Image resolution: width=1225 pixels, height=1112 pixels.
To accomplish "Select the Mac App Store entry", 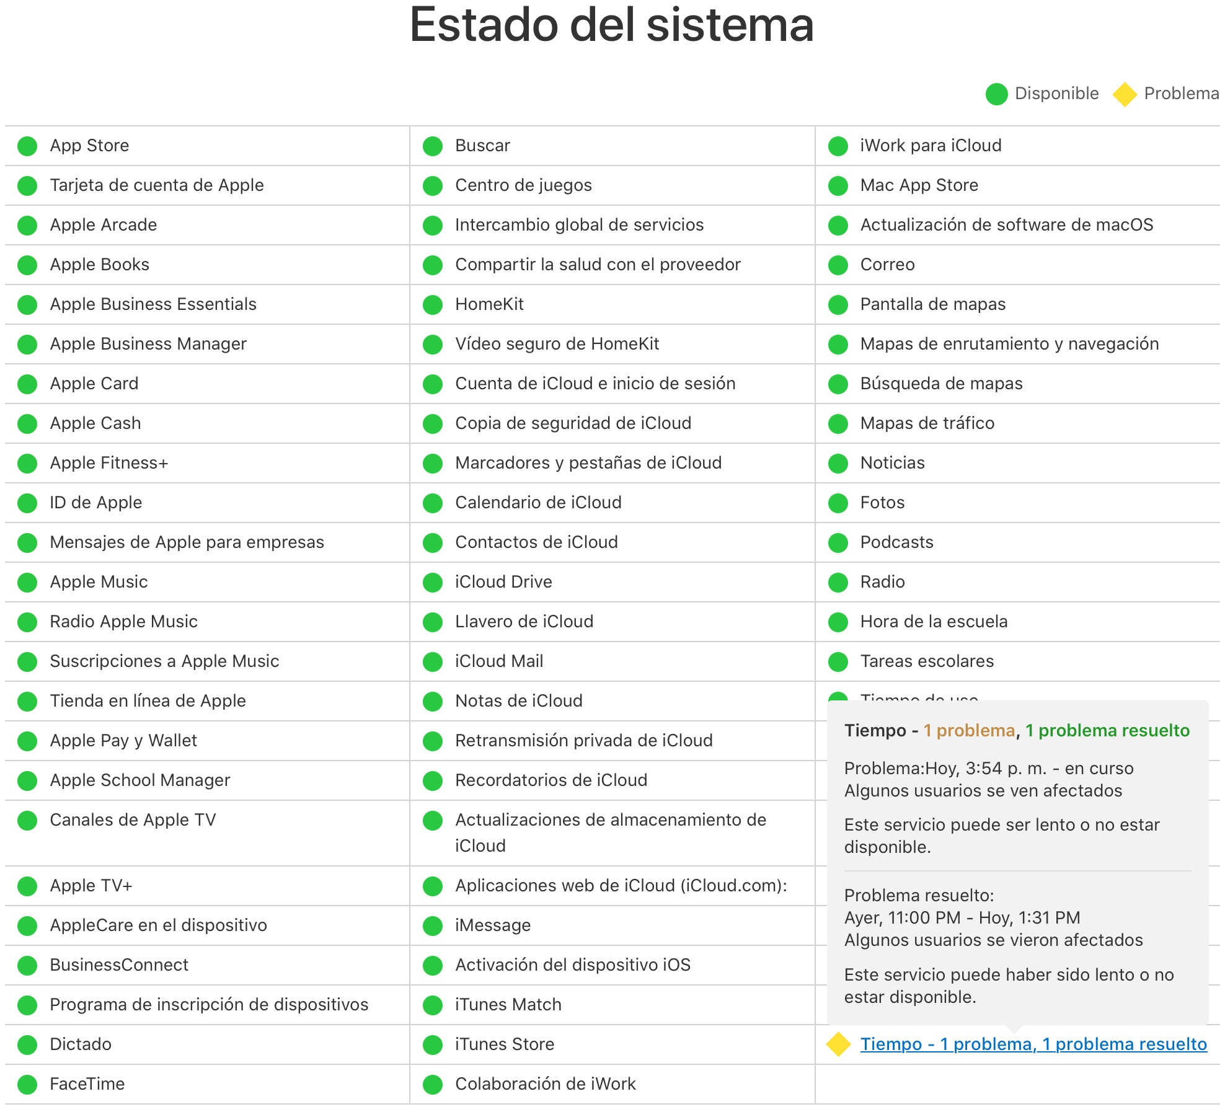I will (x=919, y=185).
